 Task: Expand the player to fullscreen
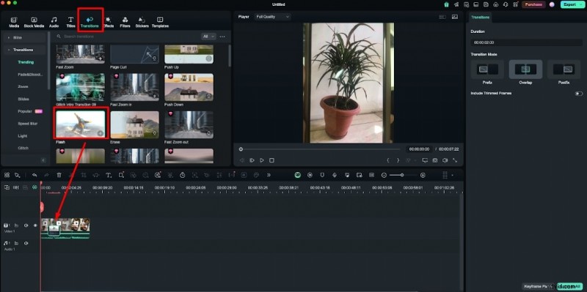[455, 160]
